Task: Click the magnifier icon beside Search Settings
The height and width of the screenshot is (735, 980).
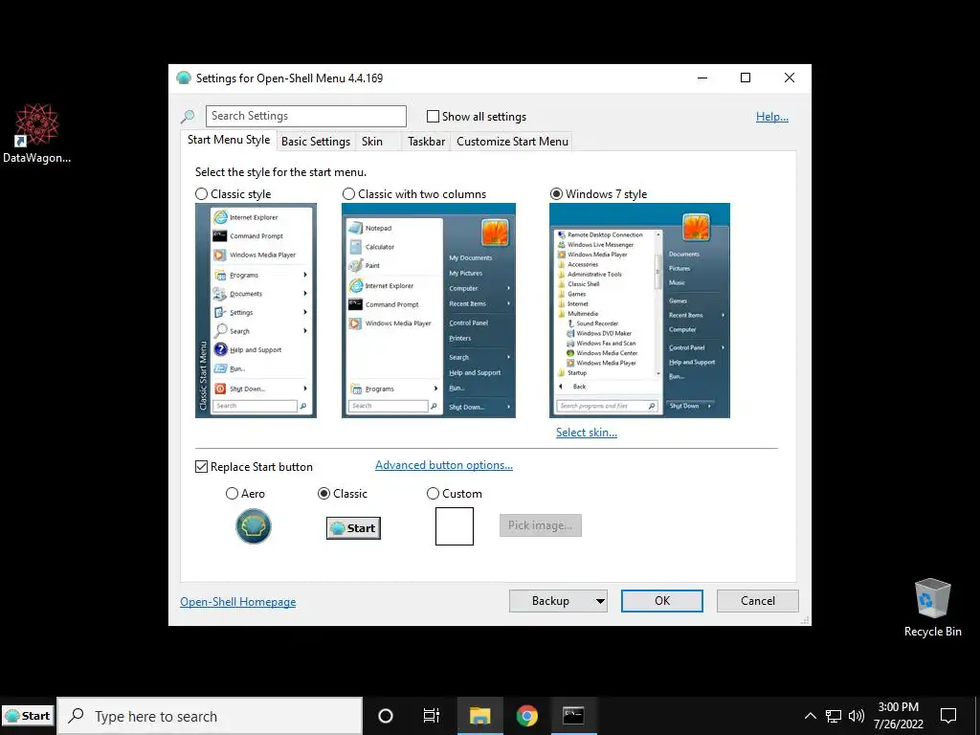Action: click(188, 116)
